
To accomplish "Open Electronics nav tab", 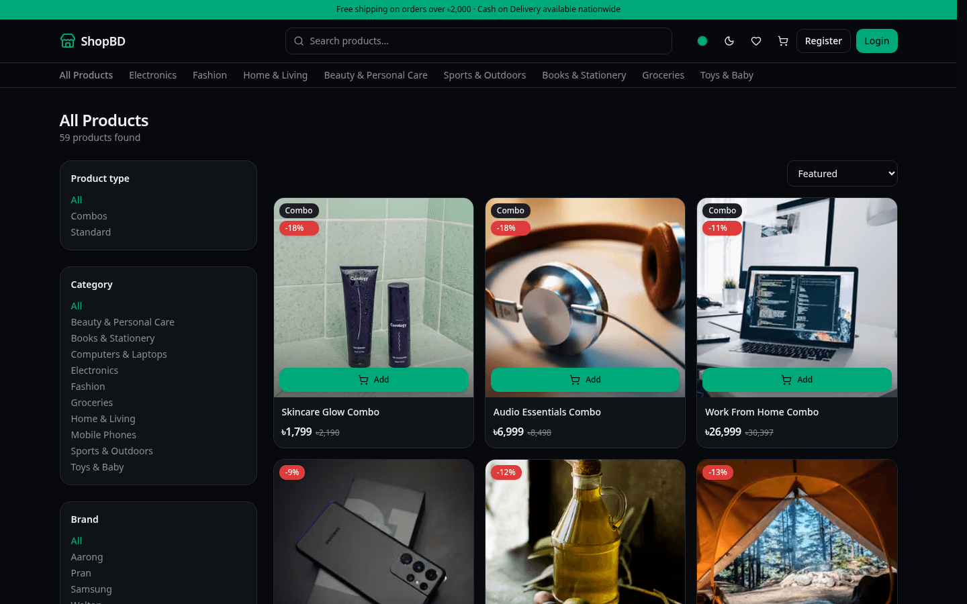I will [x=152, y=75].
